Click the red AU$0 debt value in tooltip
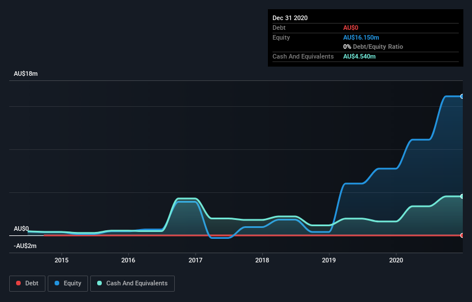 point(351,28)
